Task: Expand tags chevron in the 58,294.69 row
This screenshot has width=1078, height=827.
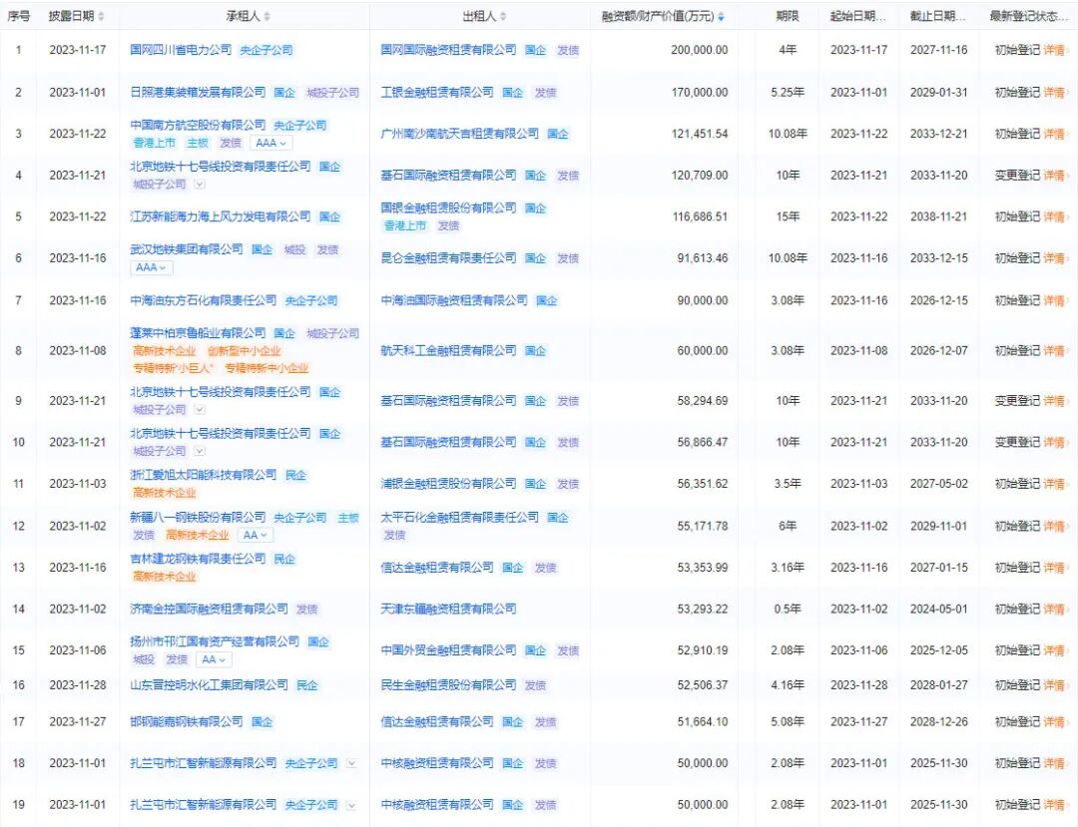Action: pyautogui.click(x=200, y=409)
